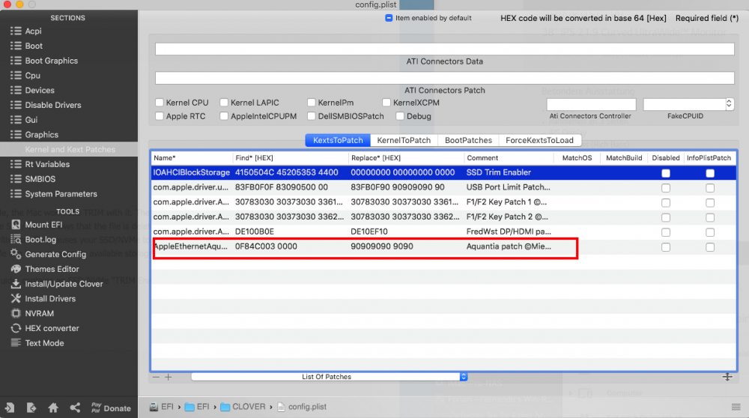Open the NVRAM tool
Screen dimensions: 749x418
tap(39, 313)
